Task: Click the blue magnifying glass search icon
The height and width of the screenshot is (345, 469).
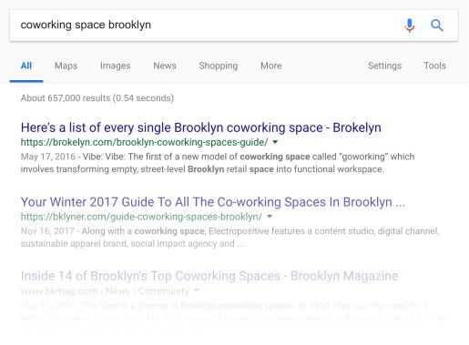Action: [x=437, y=25]
